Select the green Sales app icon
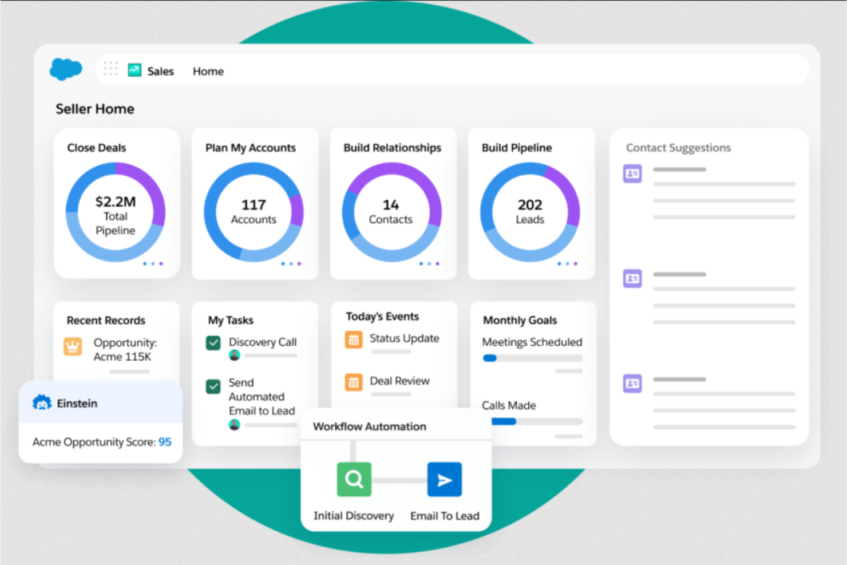The height and width of the screenshot is (565, 847). click(134, 70)
